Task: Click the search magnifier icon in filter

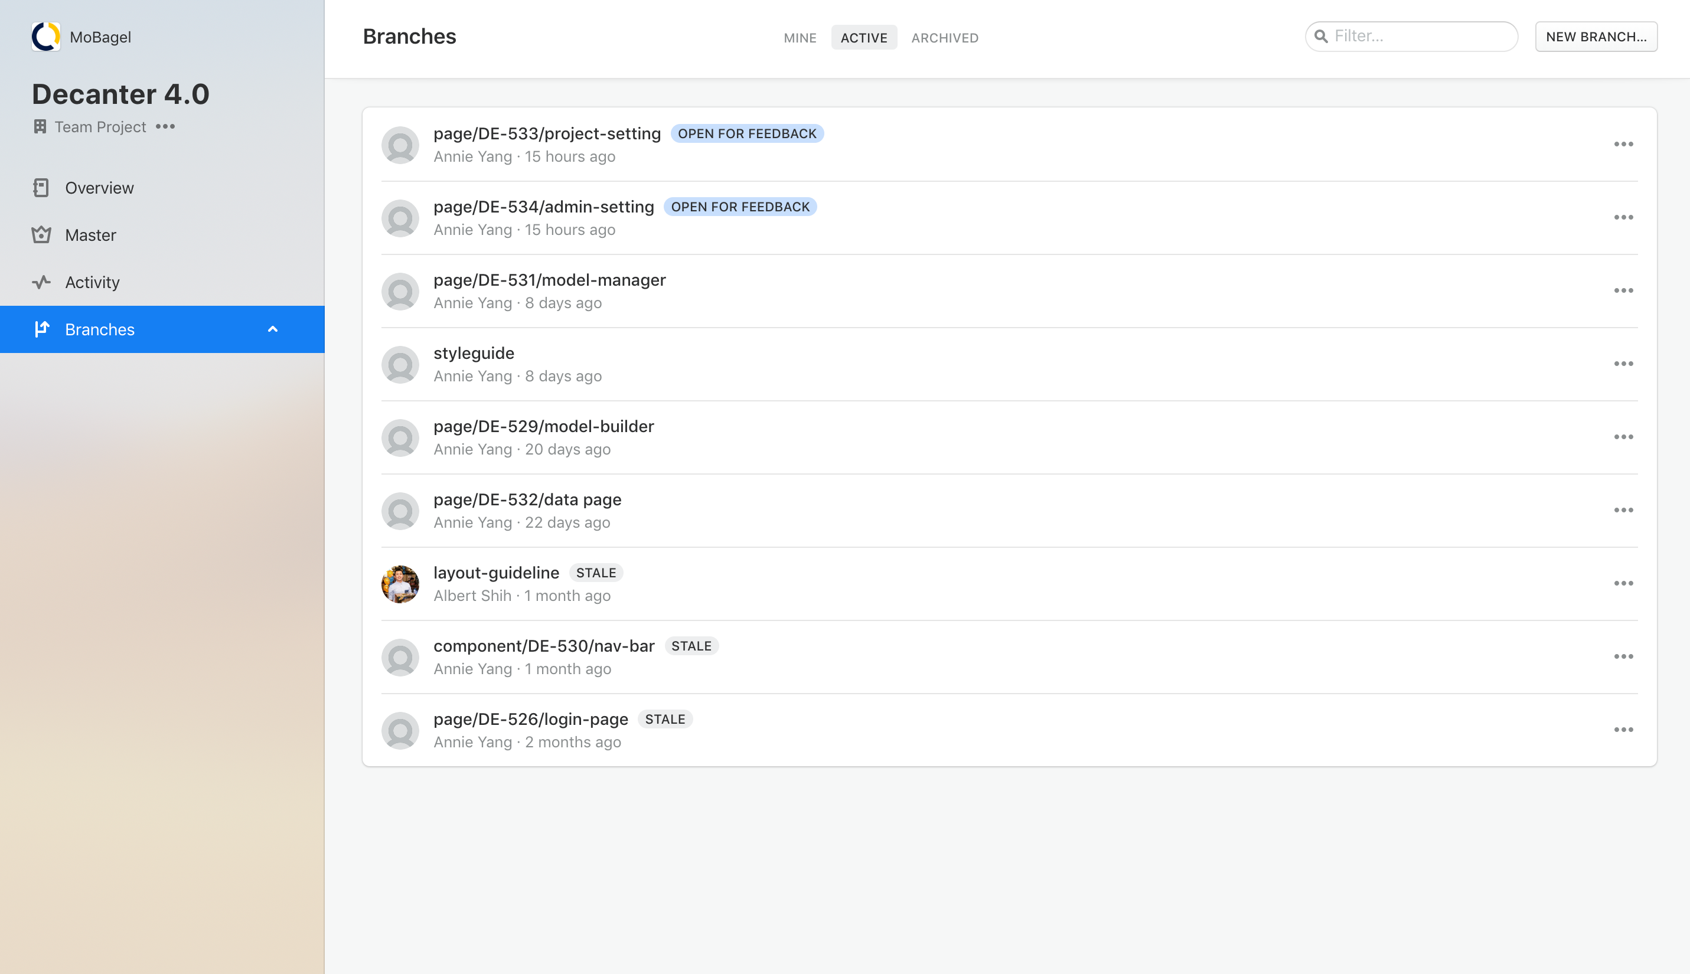Action: (1321, 36)
